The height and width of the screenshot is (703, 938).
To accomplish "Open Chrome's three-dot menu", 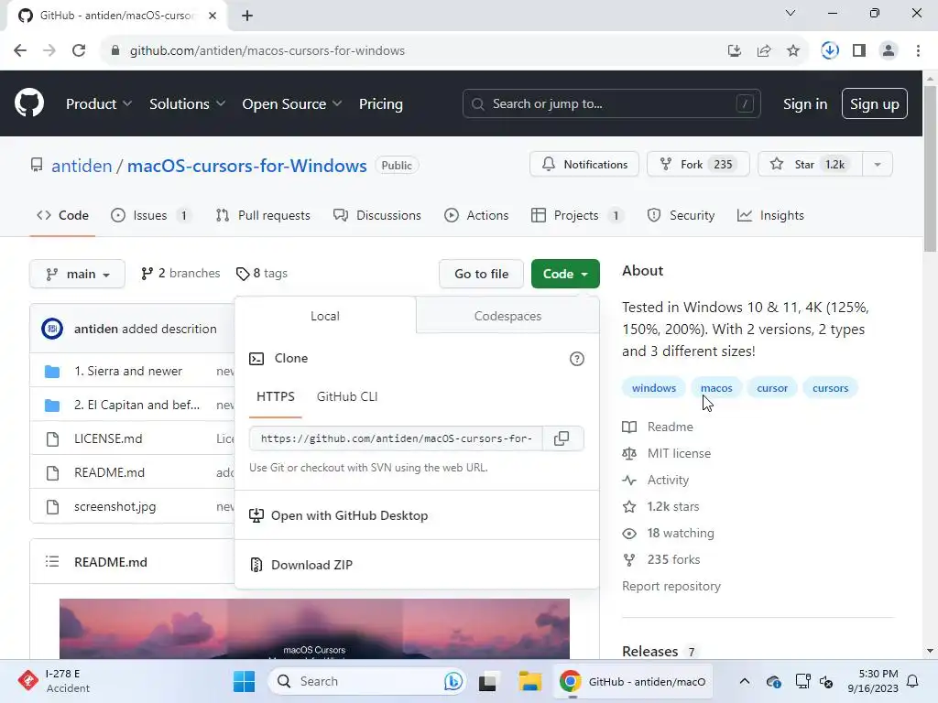I will pyautogui.click(x=918, y=51).
